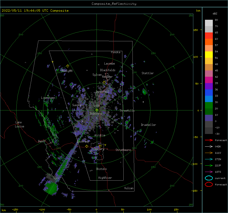Image resolution: width=228 pixels, height=213 pixels.
Task: Click the current legend label
Action: pos(220,178)
